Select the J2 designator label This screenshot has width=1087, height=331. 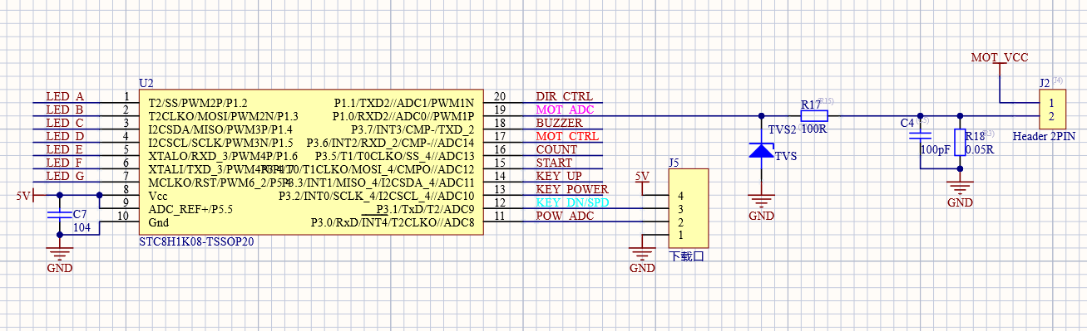pyautogui.click(x=1045, y=83)
